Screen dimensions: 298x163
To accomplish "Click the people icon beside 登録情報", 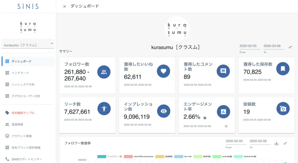I will (7, 124).
